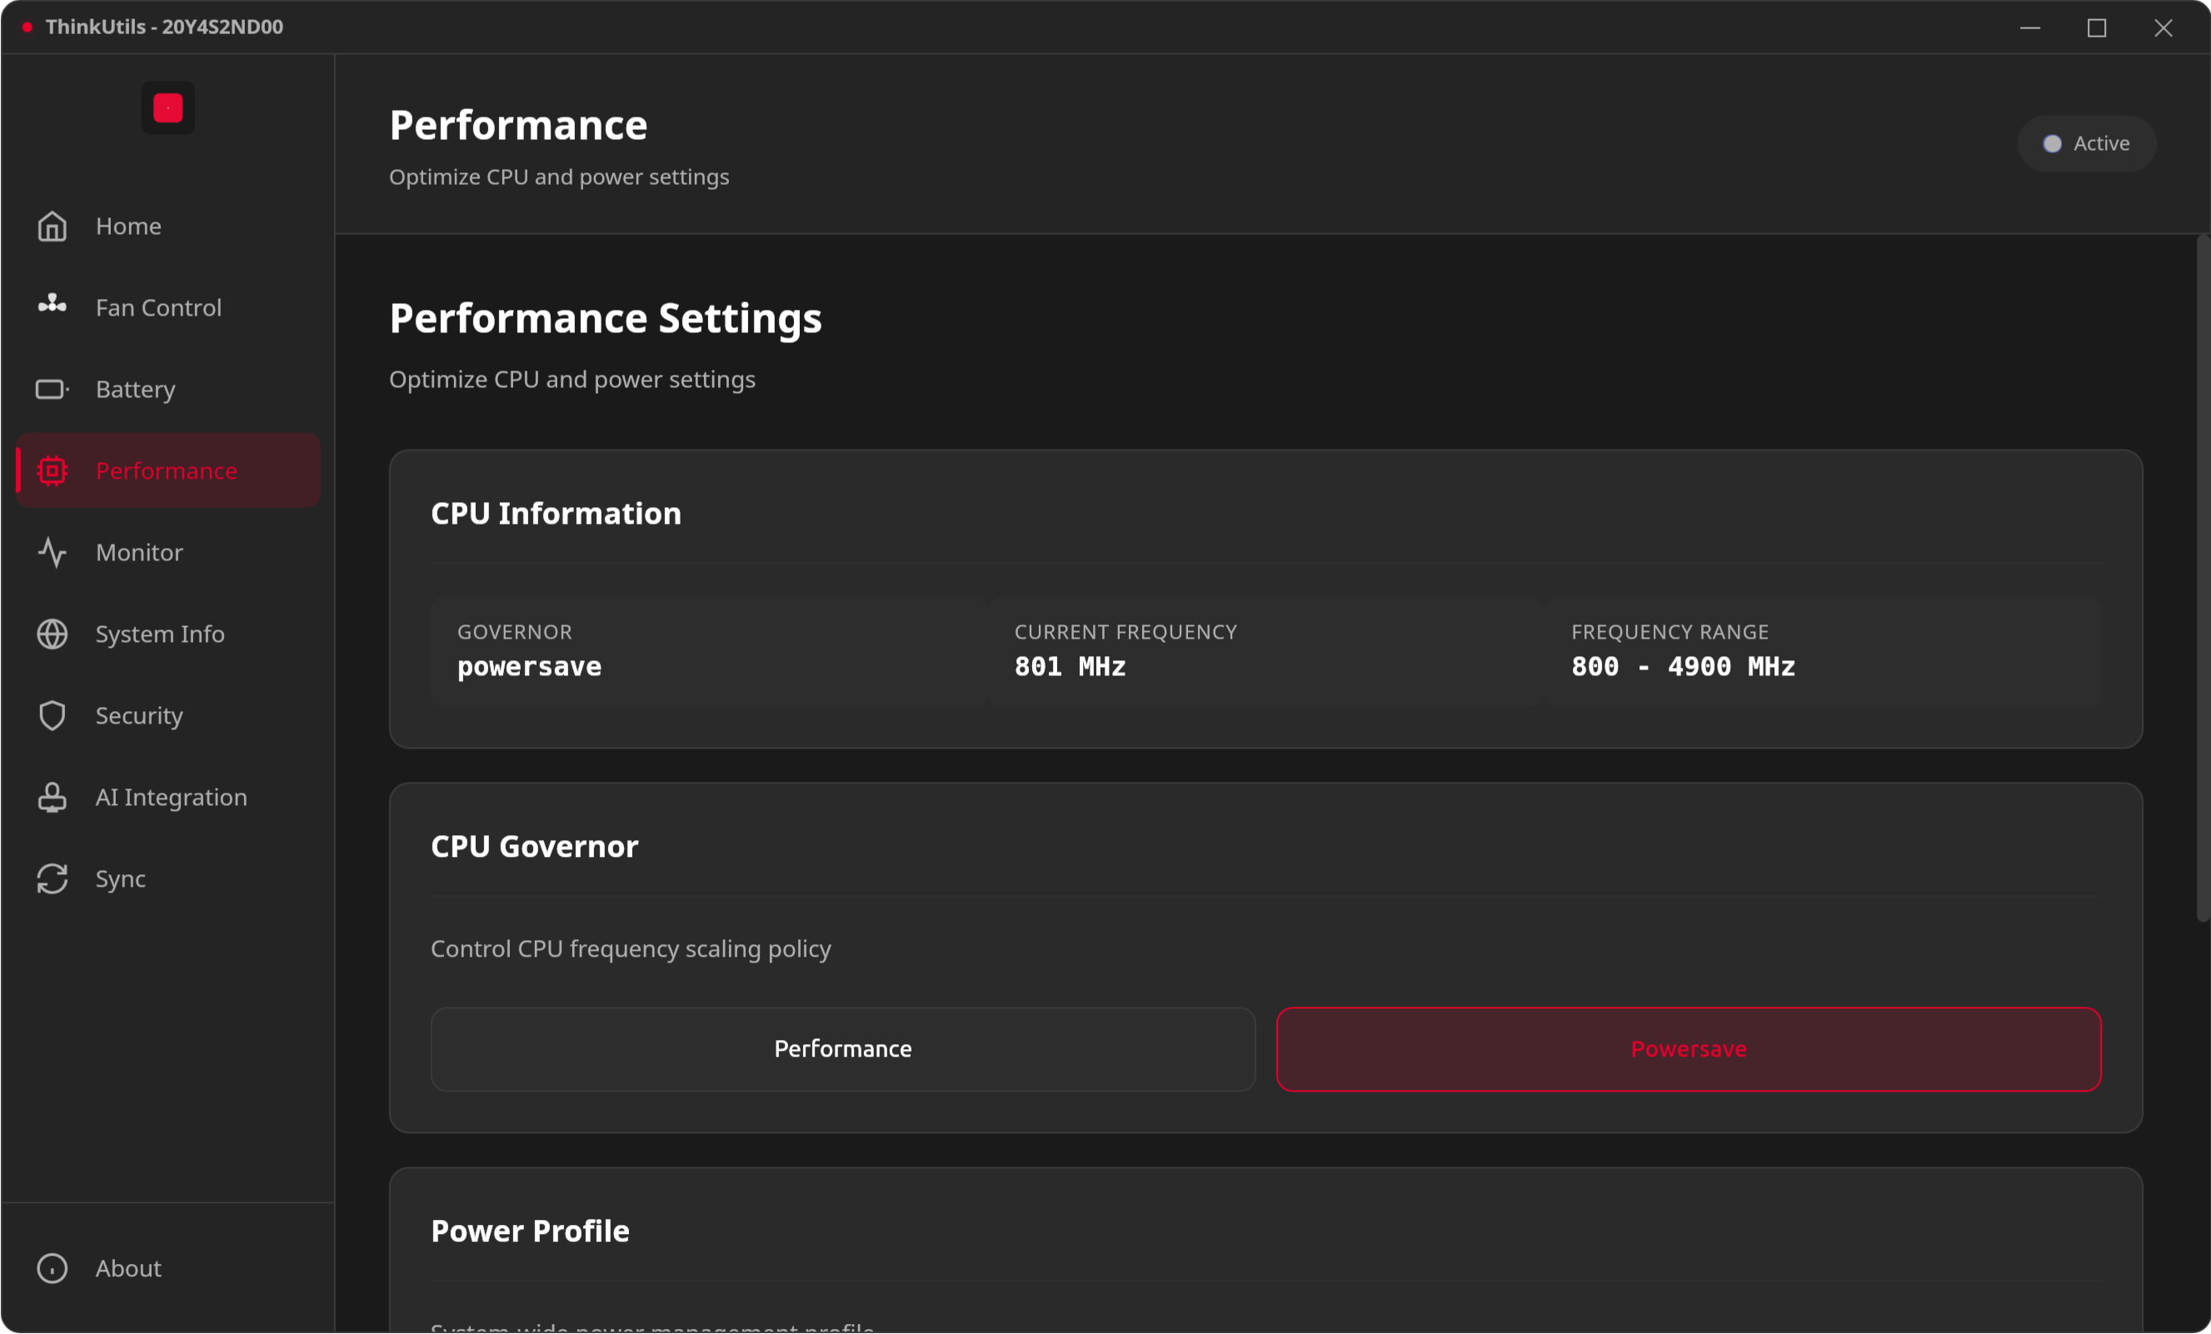Click the Sync refresh arrows icon

point(52,879)
